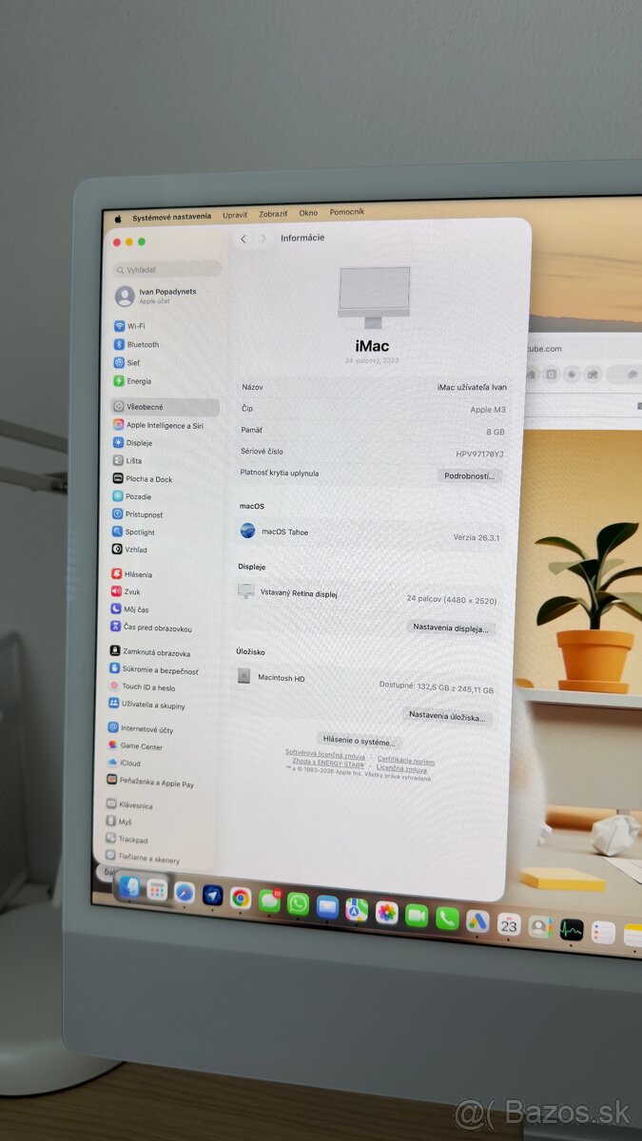Select Všeobecné in the sidebar
This screenshot has height=1141, width=642.
click(165, 407)
